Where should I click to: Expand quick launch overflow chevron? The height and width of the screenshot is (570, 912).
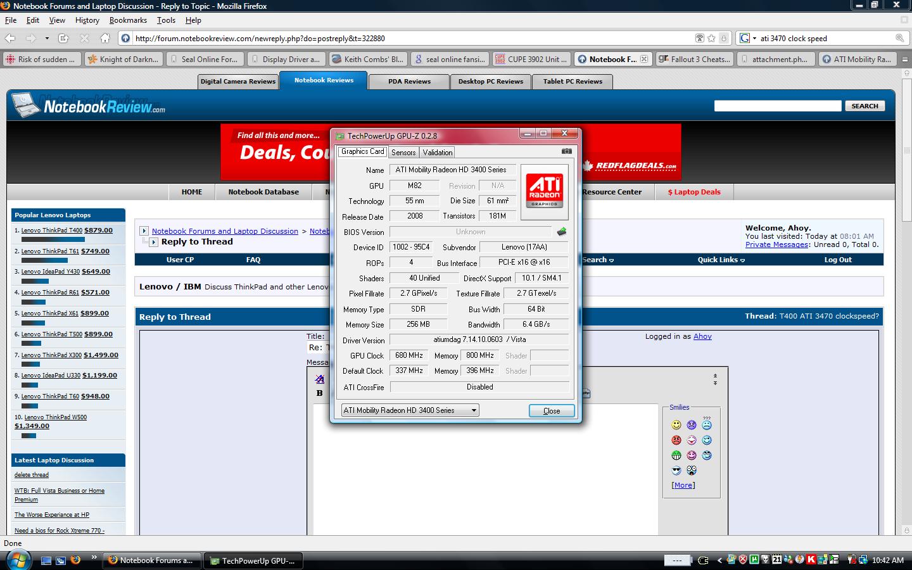click(x=94, y=557)
